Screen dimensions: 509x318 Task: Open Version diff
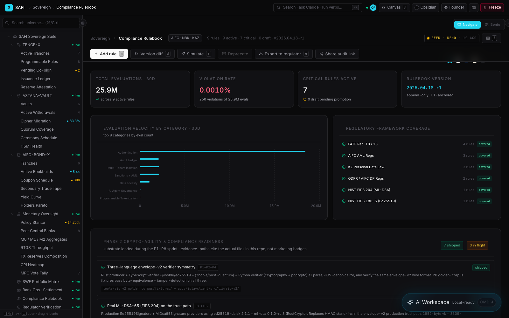click(152, 54)
